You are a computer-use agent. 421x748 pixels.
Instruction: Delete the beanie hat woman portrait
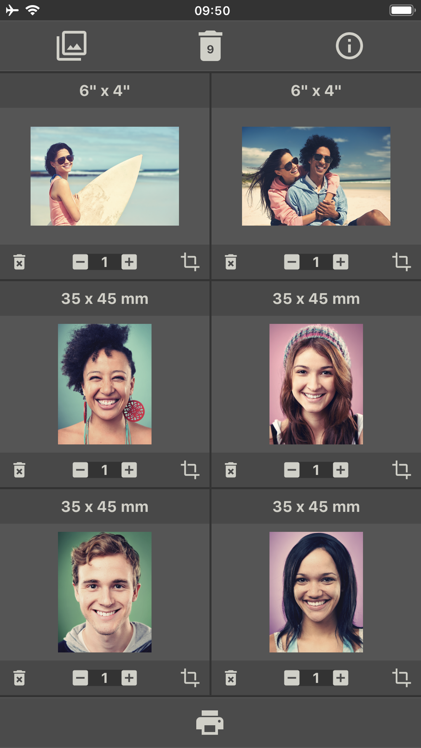231,469
